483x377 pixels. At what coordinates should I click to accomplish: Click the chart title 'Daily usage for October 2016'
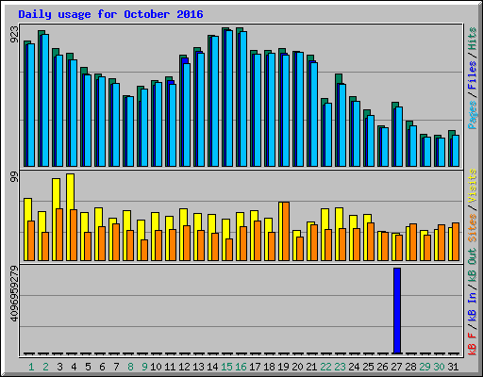click(x=110, y=14)
